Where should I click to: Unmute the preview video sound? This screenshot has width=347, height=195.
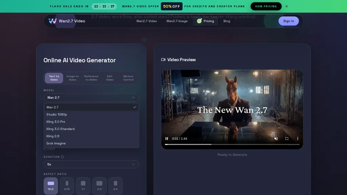click(x=276, y=138)
